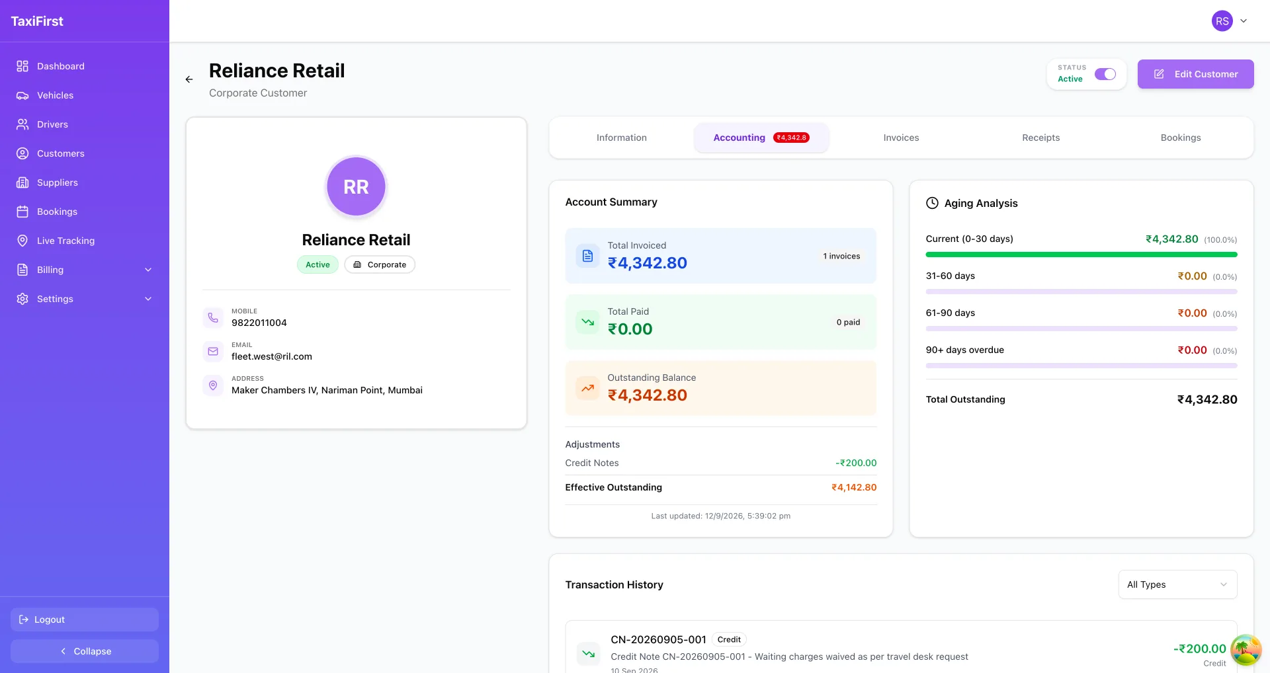Screen dimensions: 1270x673
Task: Click the 31-60 days progress bar
Action: pyautogui.click(x=1081, y=292)
